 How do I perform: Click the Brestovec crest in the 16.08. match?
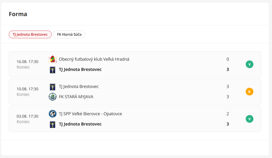coord(53,70)
